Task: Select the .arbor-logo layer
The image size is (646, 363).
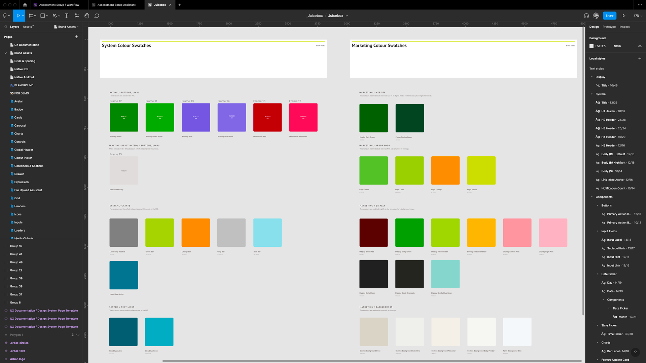Action: [x=17, y=359]
